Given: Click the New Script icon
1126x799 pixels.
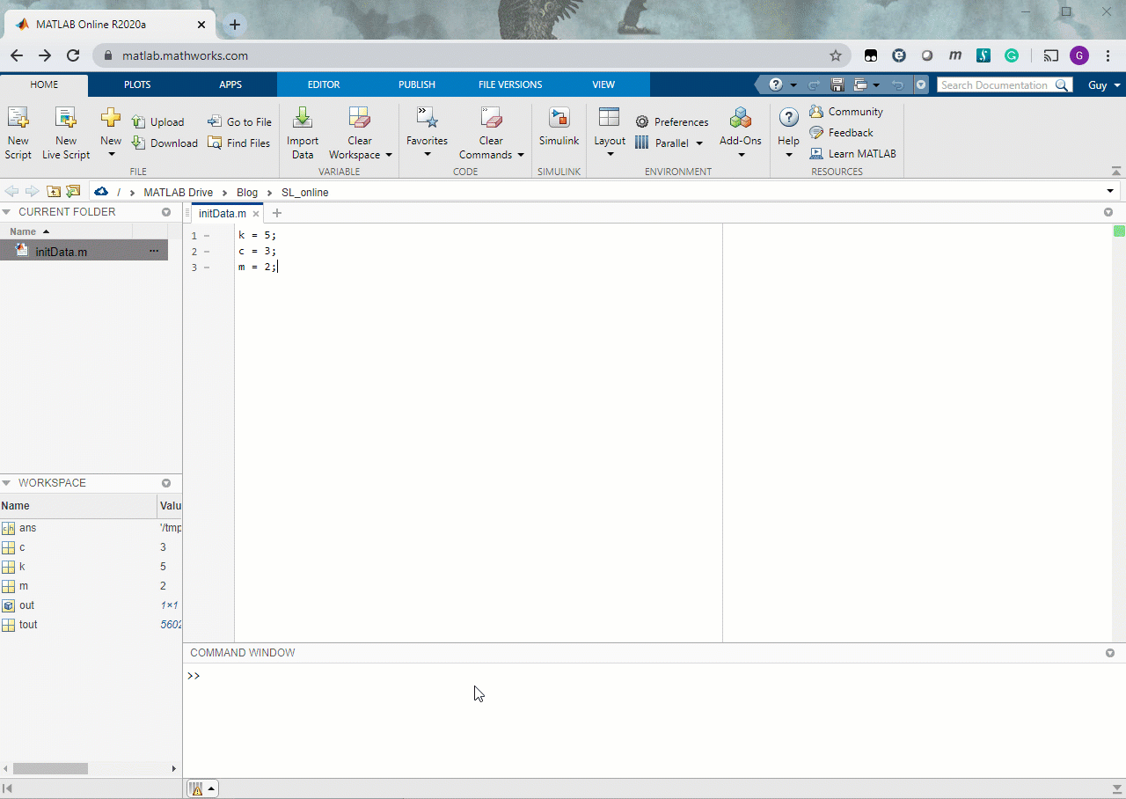Looking at the screenshot, I should click(18, 118).
